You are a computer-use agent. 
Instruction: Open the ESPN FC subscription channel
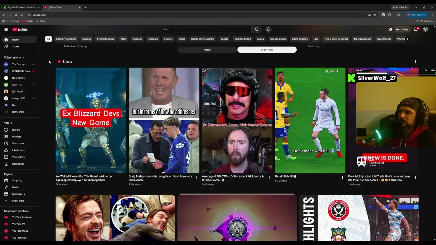coord(20,85)
